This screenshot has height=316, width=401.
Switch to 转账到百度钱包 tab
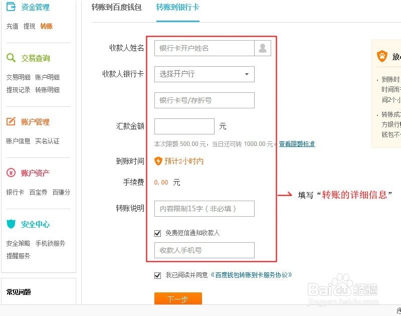(117, 8)
